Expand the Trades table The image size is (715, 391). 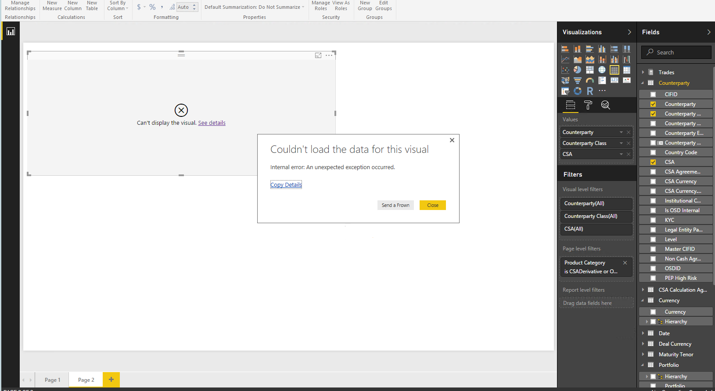point(643,72)
